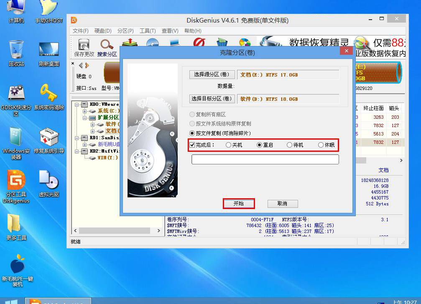Image resolution: width=421 pixels, height=304 pixels.
Task: Open the 修复系统引导 icon
Action: 49,140
